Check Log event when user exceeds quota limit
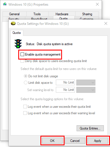The image size is (110, 147). click(25, 107)
